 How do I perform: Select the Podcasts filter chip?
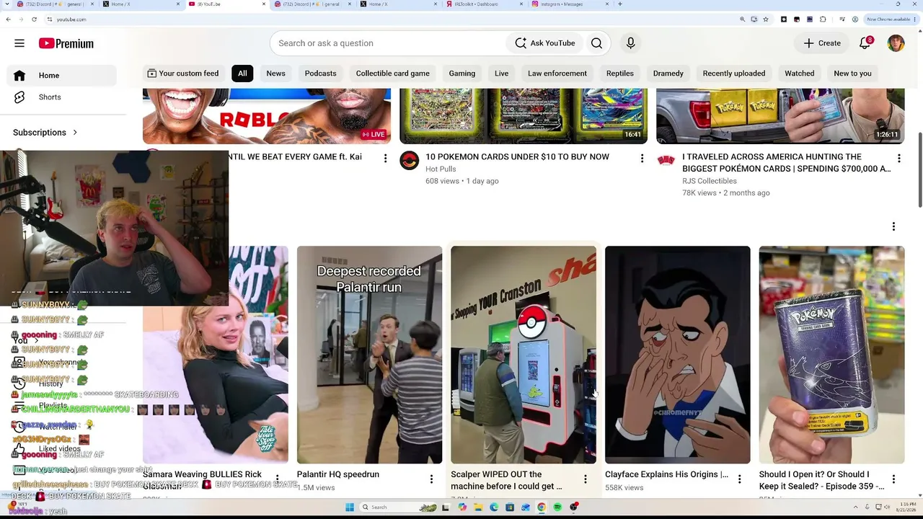[x=320, y=74]
